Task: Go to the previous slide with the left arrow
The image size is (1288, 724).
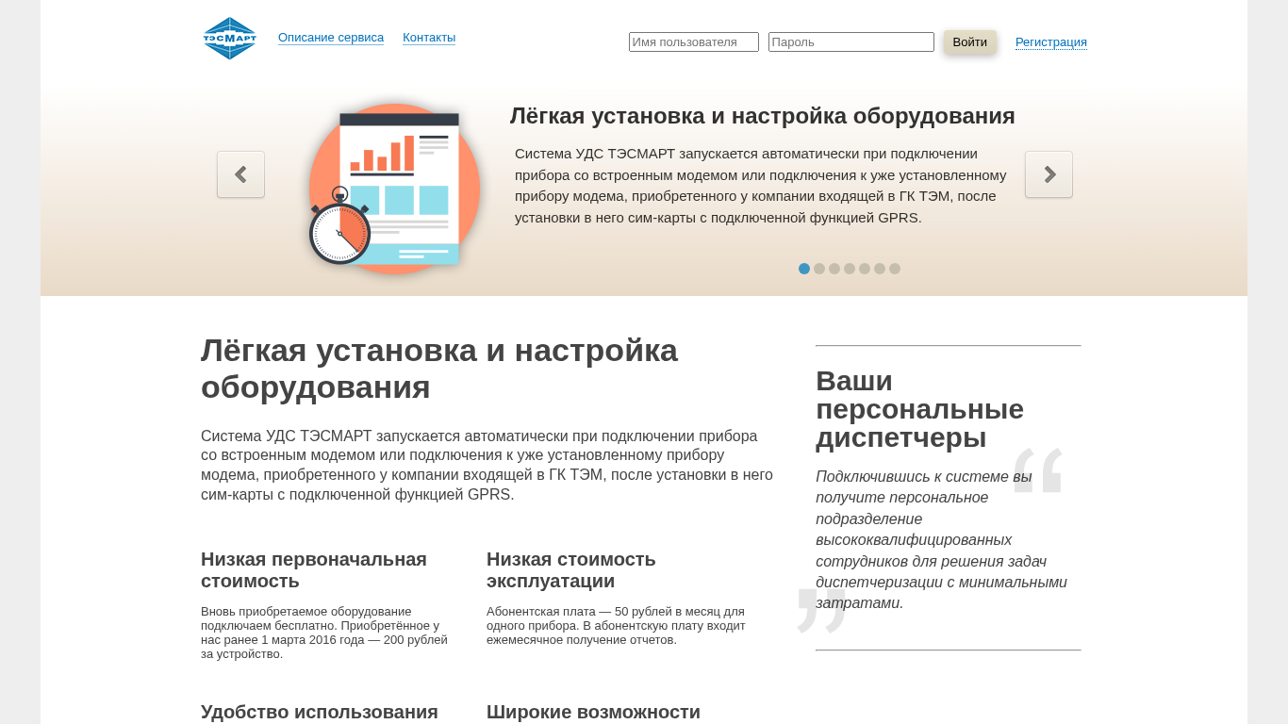Action: 240,174
